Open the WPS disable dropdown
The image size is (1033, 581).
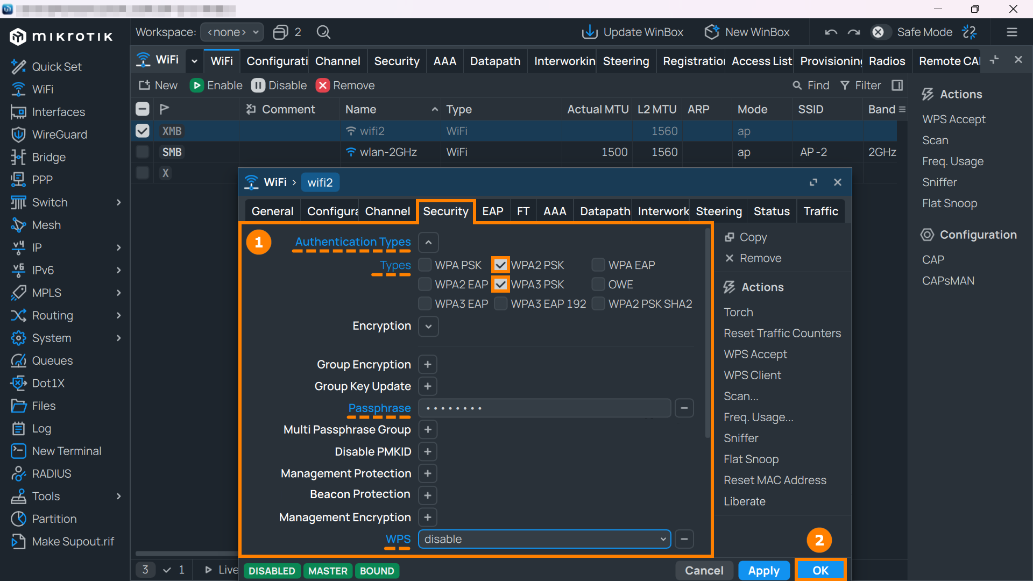[544, 539]
